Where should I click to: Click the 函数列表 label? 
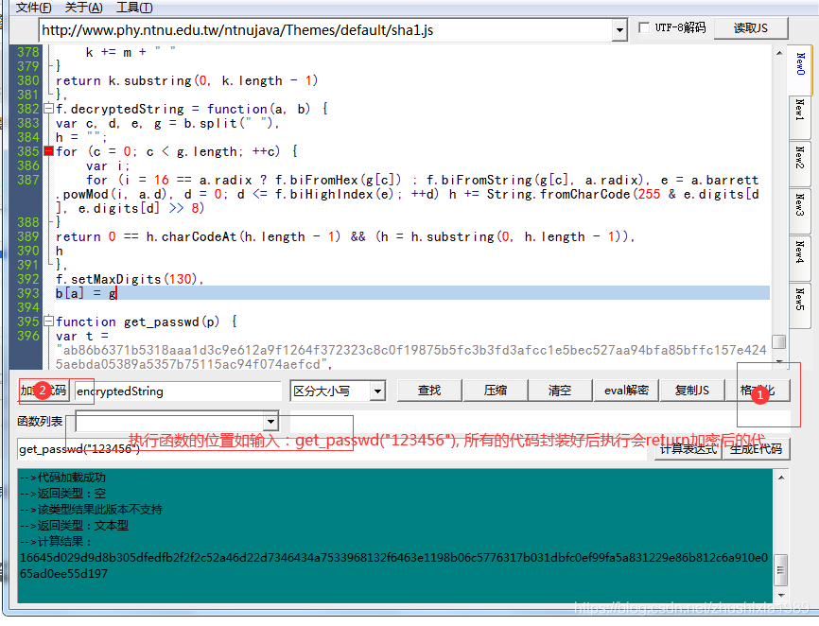[x=40, y=422]
